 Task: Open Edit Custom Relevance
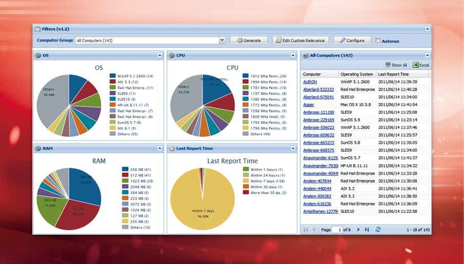tap(300, 40)
